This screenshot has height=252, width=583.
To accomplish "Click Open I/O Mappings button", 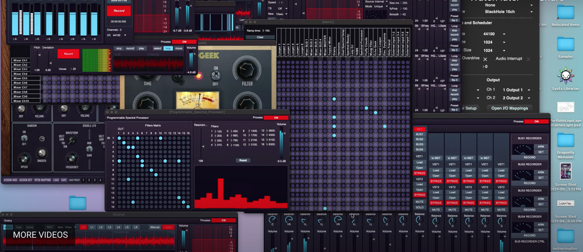I will (x=510, y=108).
